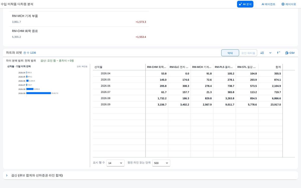
Task: Click the RM-STL 철강 column header
Action: point(247,67)
